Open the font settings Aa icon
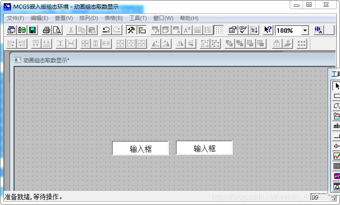 [187, 30]
